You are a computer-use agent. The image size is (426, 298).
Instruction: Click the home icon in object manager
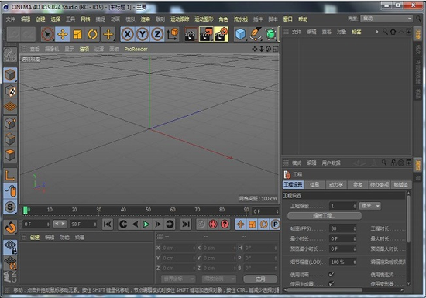393,32
